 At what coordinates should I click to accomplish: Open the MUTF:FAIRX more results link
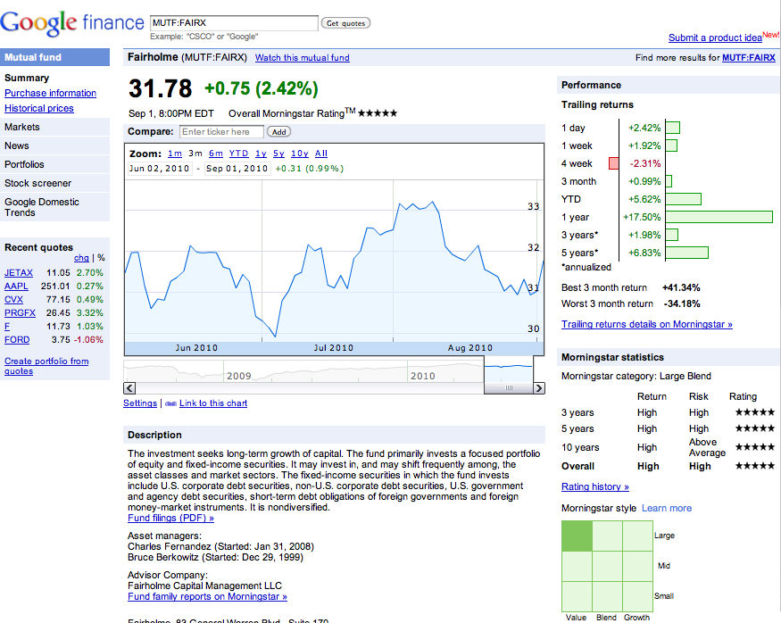click(x=749, y=58)
